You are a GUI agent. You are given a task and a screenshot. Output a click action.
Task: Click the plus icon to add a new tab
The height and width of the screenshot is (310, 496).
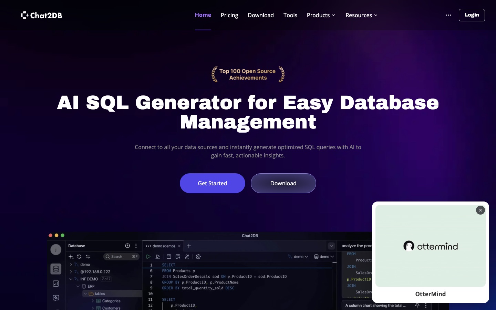pyautogui.click(x=189, y=246)
